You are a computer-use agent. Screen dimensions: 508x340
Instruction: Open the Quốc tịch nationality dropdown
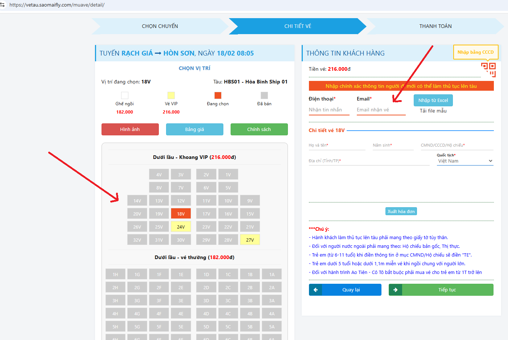465,161
